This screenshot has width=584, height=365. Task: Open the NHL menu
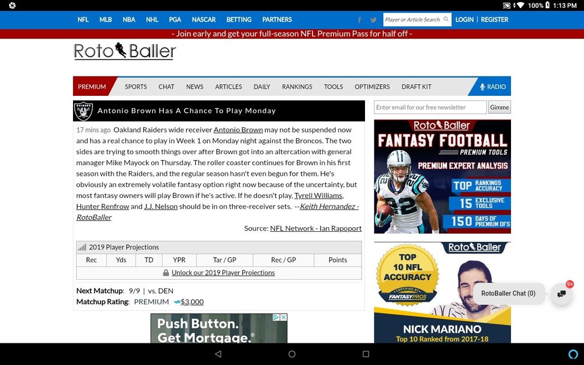tap(152, 20)
